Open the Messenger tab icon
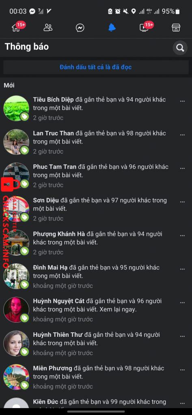Viewport: 192px width, 415px height. coord(80,28)
